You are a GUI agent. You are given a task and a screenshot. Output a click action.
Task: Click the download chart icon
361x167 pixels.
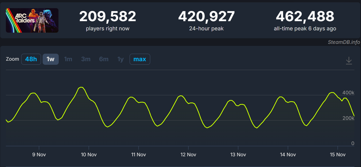tap(349, 60)
